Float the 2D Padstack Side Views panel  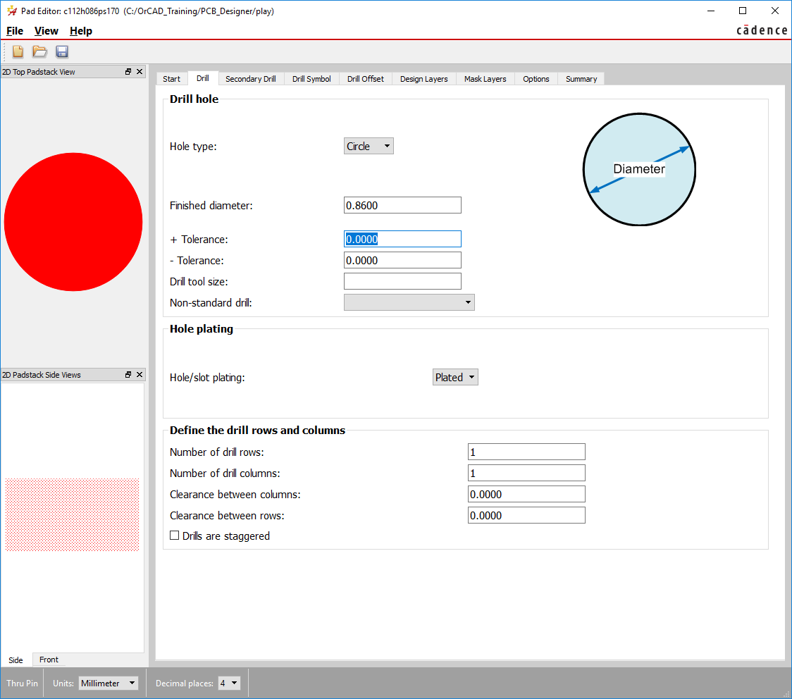point(128,375)
